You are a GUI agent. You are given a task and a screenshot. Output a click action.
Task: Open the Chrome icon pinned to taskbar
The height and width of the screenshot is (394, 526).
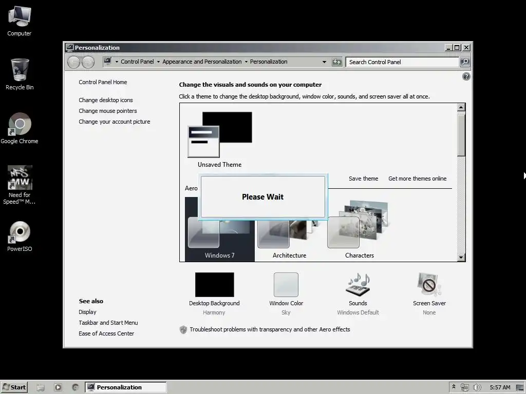[75, 387]
